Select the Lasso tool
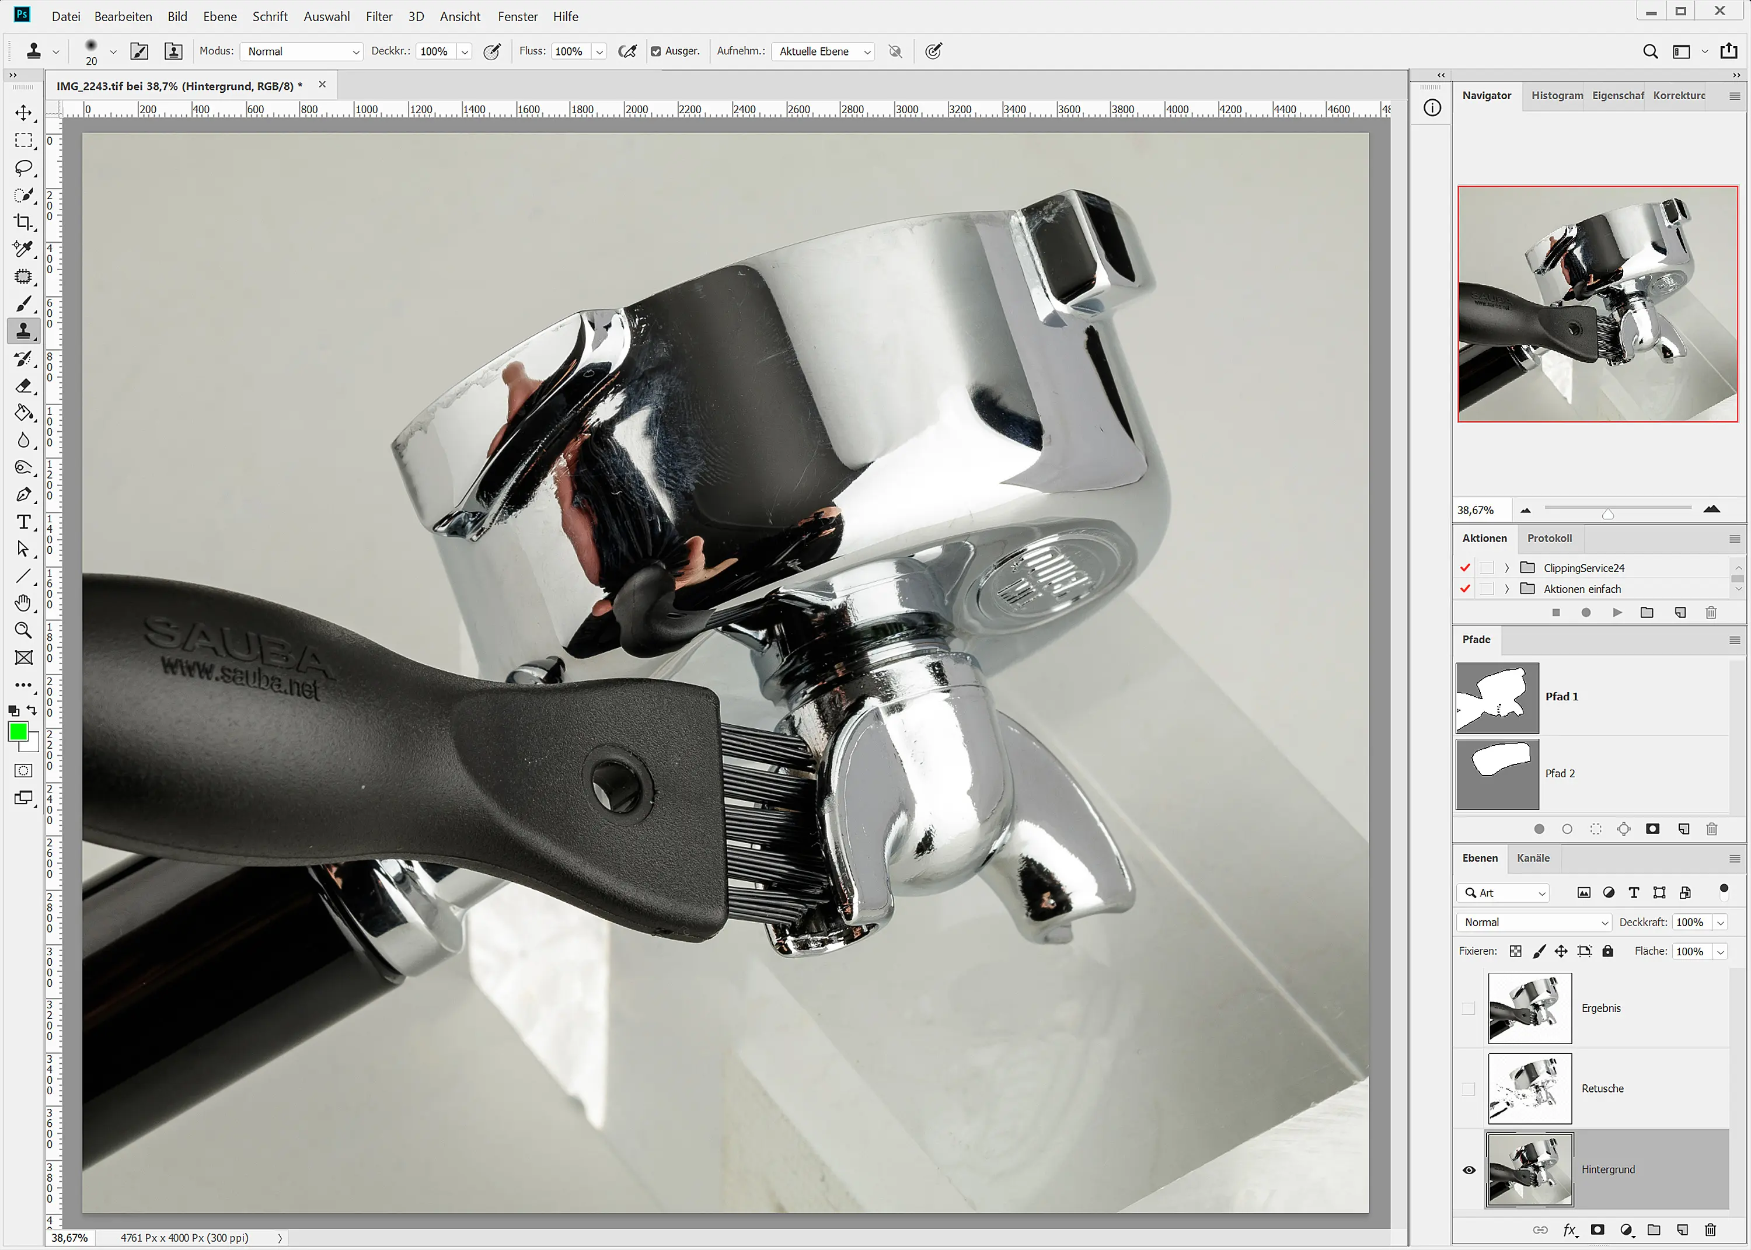 coord(23,168)
